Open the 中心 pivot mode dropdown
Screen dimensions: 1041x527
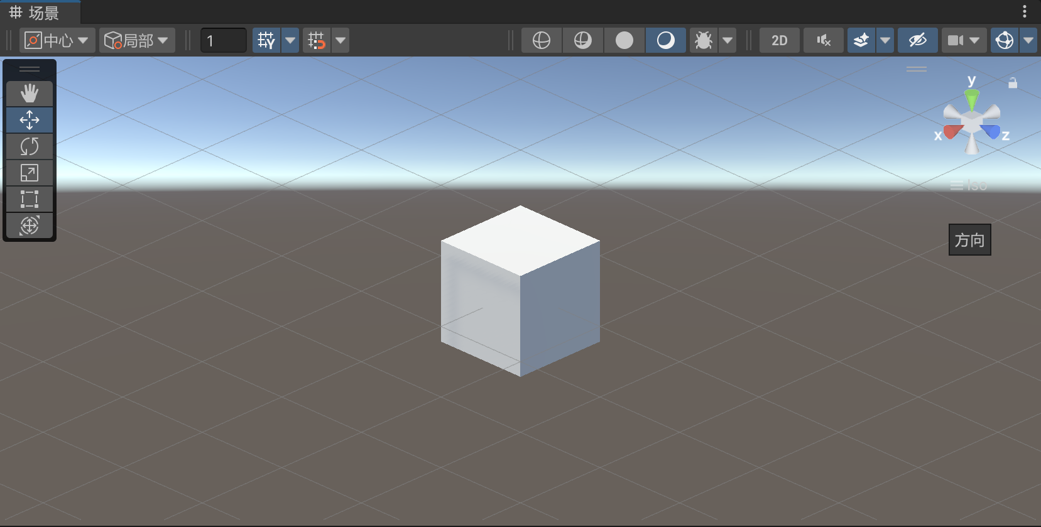pos(57,40)
